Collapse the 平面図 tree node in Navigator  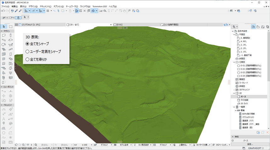[234, 34]
